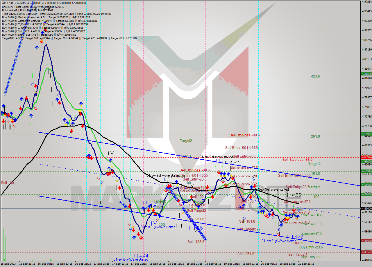Click the red 4.43562 price tag on axis
This screenshot has width=372, height=267.
point(366,252)
